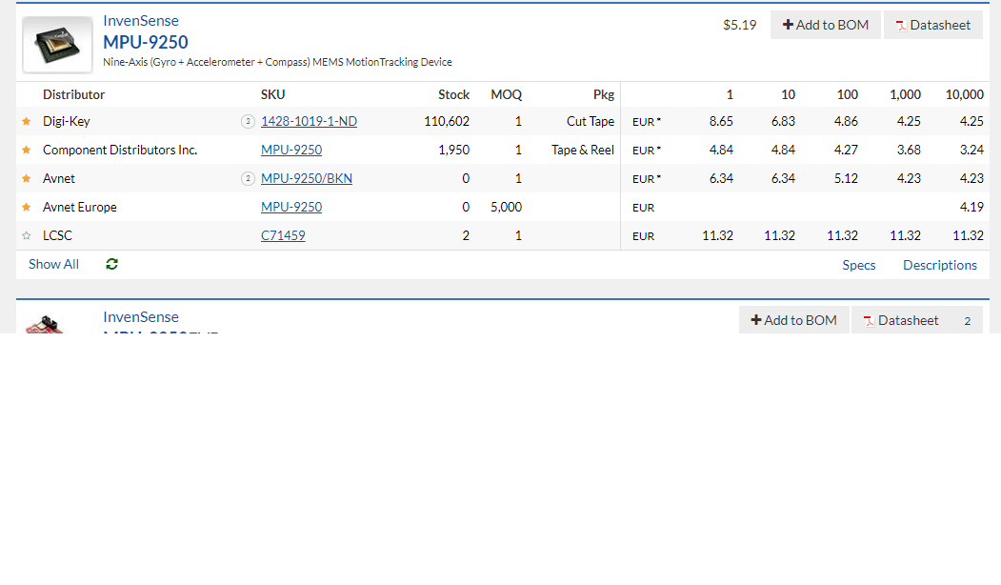Click the $5.19 price next to Add to BOM

[x=739, y=25]
